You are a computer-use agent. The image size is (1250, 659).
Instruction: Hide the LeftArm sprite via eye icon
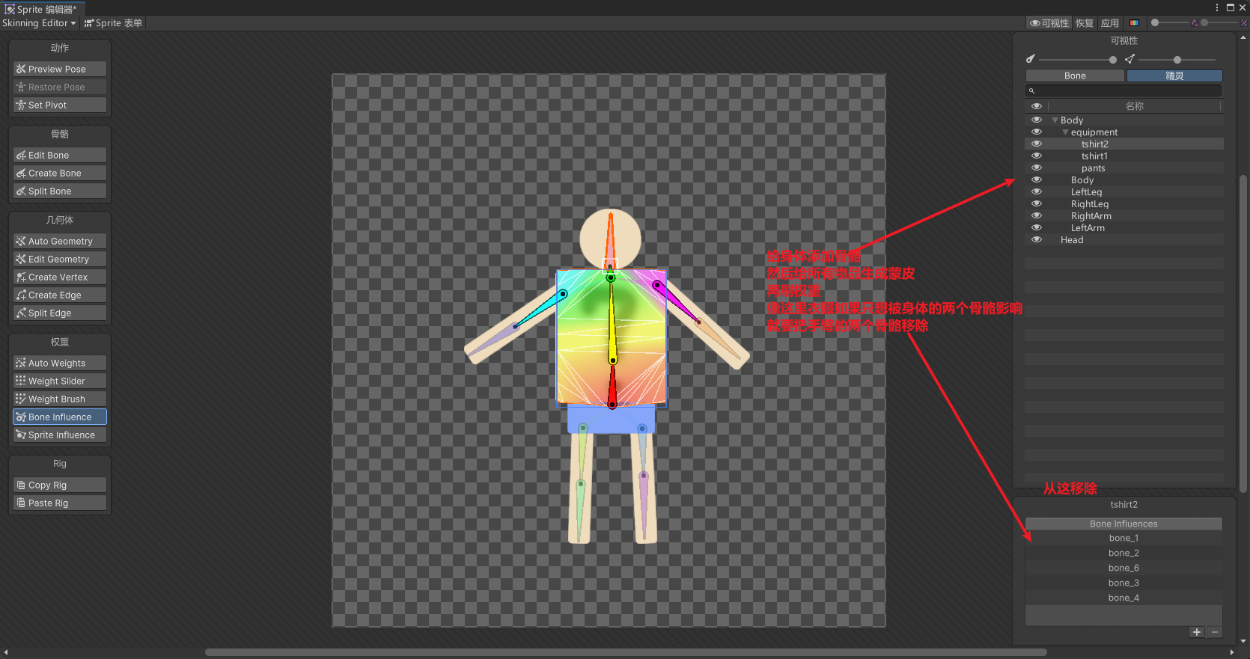tap(1037, 227)
